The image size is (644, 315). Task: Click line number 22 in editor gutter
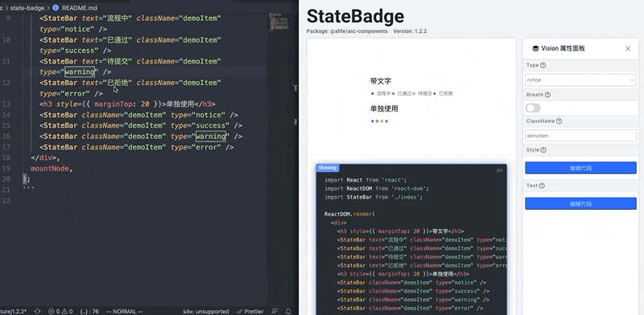6,201
